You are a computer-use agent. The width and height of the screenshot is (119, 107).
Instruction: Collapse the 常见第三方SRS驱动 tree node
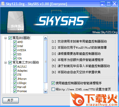(x=5, y=63)
